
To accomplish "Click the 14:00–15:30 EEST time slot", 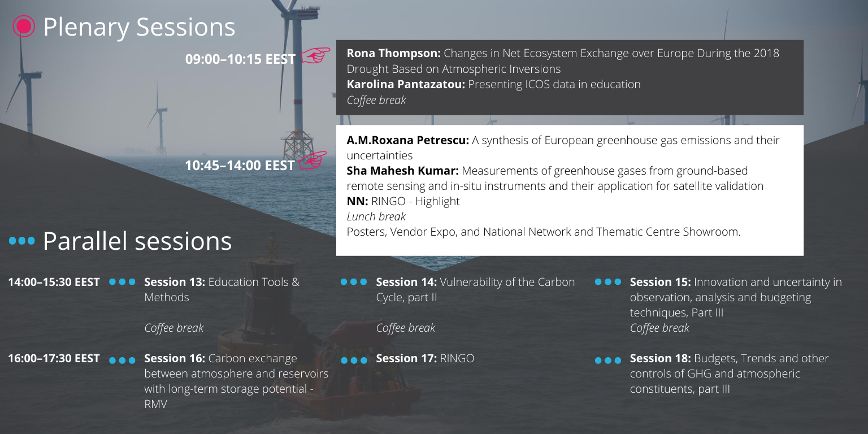I will pyautogui.click(x=54, y=281).
